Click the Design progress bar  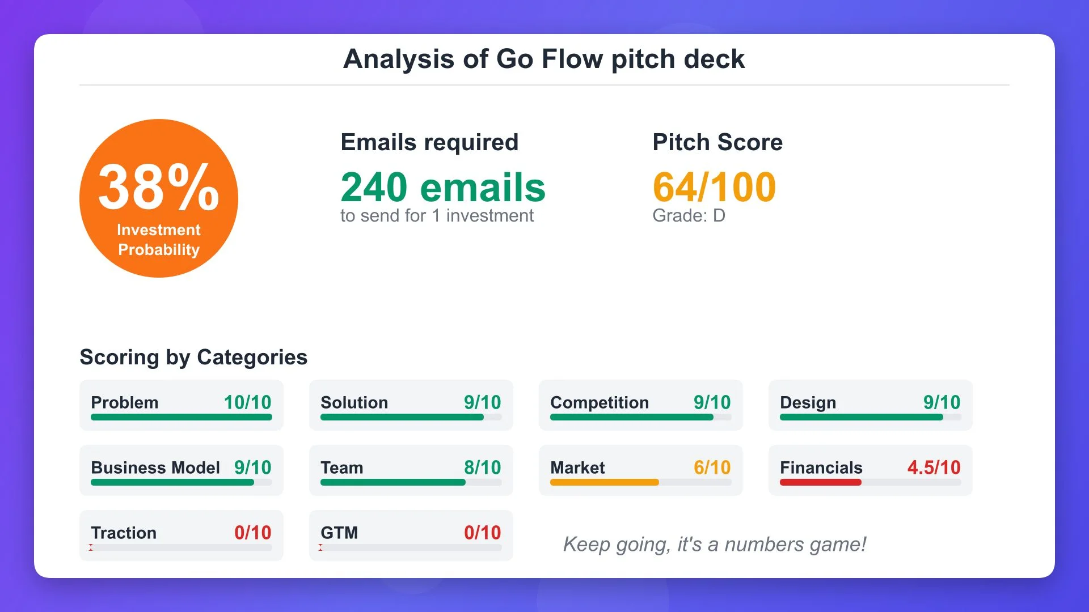tap(861, 417)
